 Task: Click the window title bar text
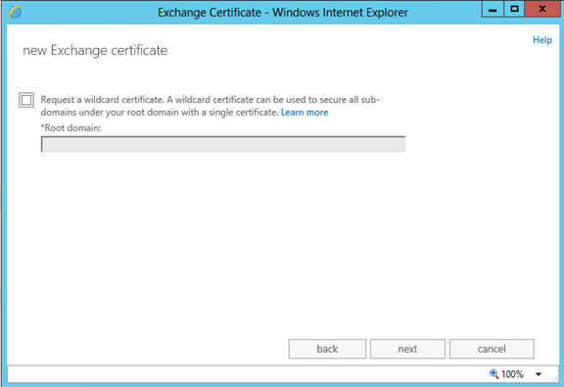tap(283, 13)
